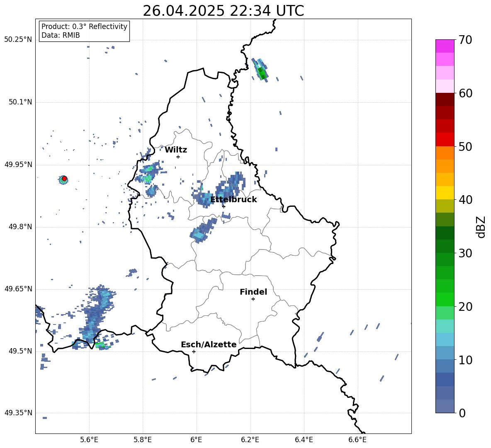Click the 6.4°E longitude label

304,440
